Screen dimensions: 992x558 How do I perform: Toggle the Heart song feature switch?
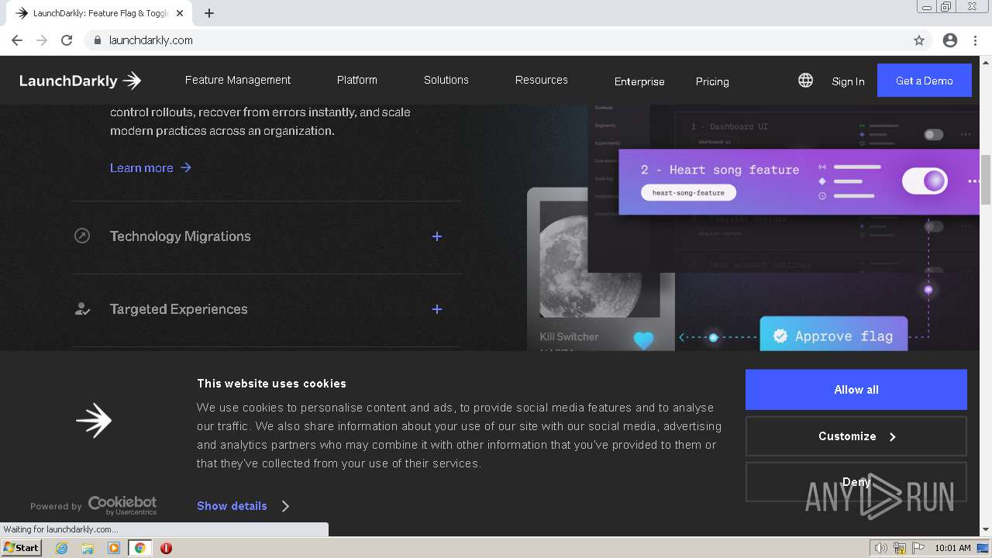coord(925,181)
